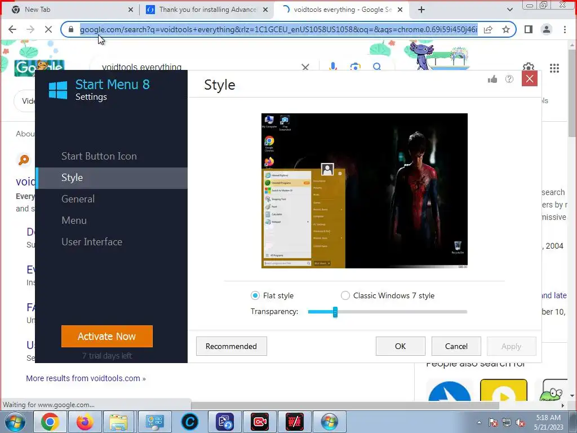Click the taskbar clock showing 5:18 AM
The image size is (577, 433).
pyautogui.click(x=548, y=422)
